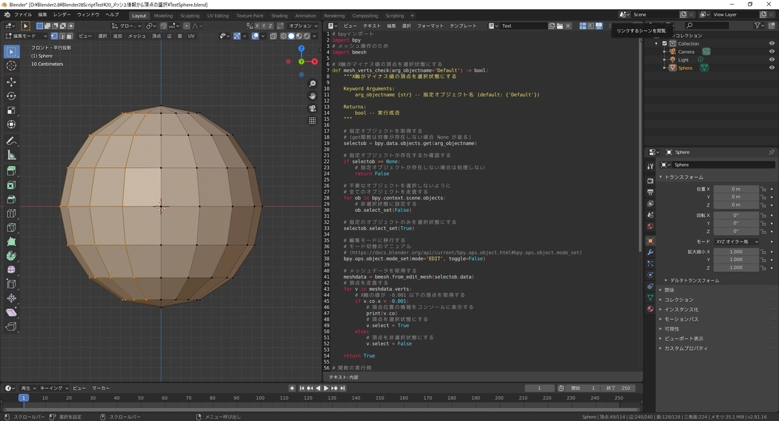Viewport: 779px width, 421px height.
Task: Expand the デルタトランスフォーム panel
Action: [x=694, y=280]
